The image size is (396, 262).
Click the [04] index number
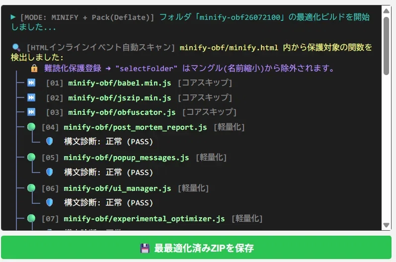(50, 127)
